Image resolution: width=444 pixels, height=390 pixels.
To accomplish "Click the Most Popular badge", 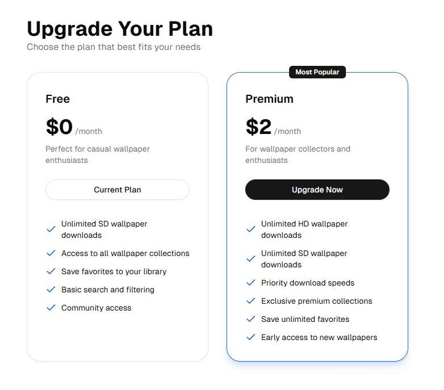I will (317, 72).
